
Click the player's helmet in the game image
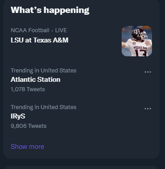[138, 34]
